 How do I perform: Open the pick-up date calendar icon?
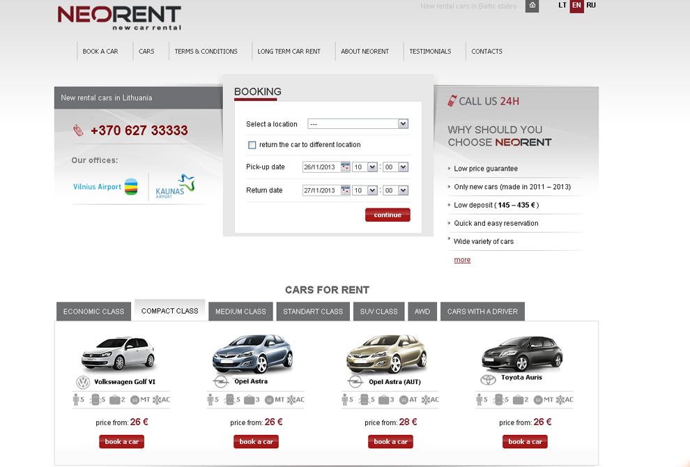click(x=346, y=167)
